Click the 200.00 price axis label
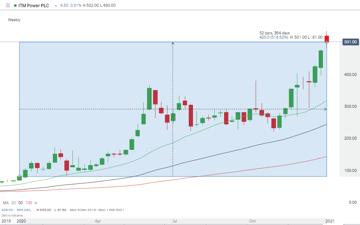 (350, 138)
